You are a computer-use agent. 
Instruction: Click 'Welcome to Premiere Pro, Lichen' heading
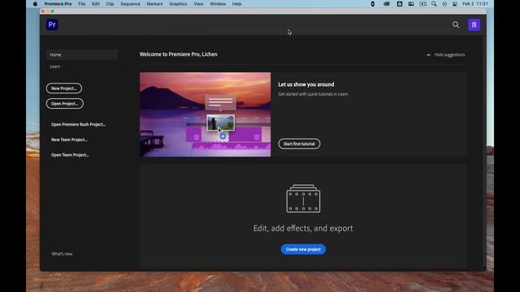point(179,54)
